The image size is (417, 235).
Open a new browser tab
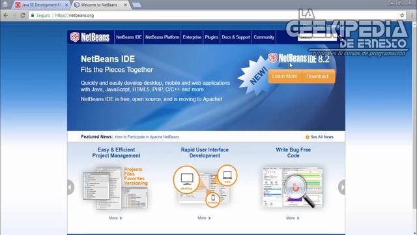click(x=137, y=5)
